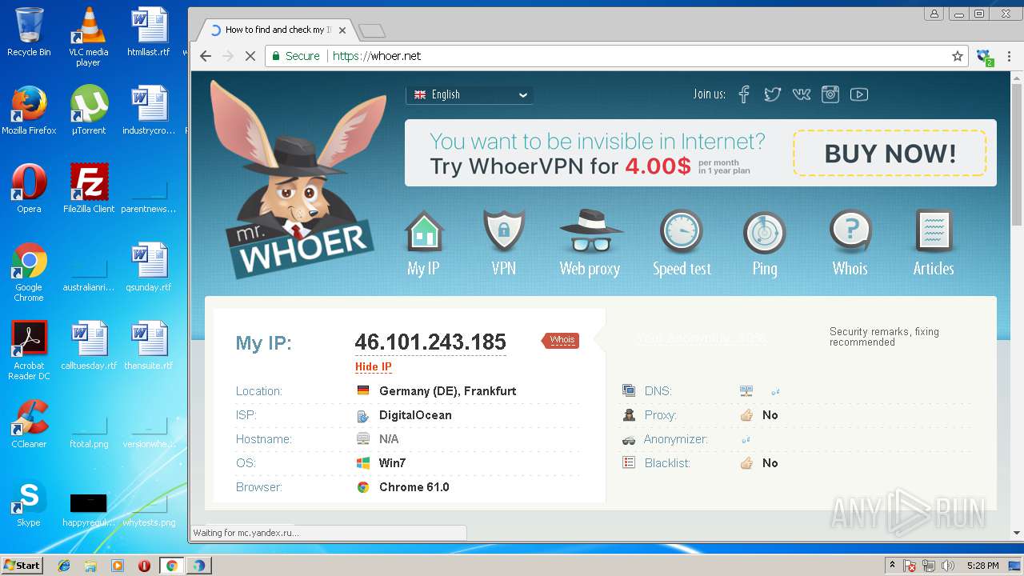Open the Ping radar icon
The height and width of the screenshot is (576, 1024).
tap(765, 232)
